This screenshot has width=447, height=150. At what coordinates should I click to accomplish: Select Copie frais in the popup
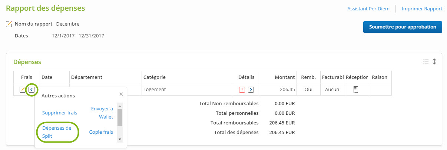pyautogui.click(x=101, y=132)
